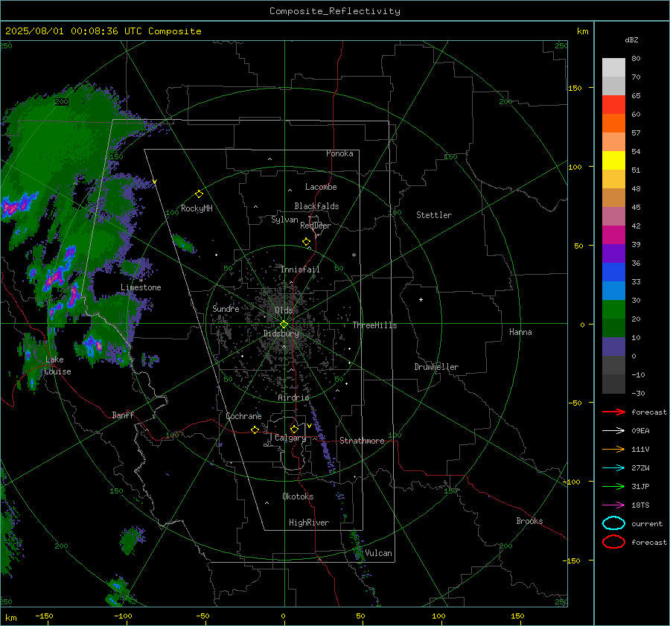Click the Innisfail label
The height and width of the screenshot is (626, 670).
pos(301,269)
